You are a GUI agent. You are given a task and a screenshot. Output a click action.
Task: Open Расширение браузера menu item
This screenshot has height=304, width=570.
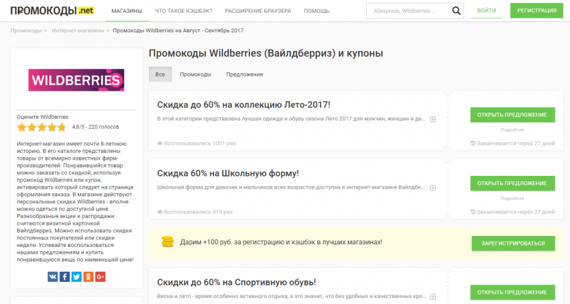point(258,11)
